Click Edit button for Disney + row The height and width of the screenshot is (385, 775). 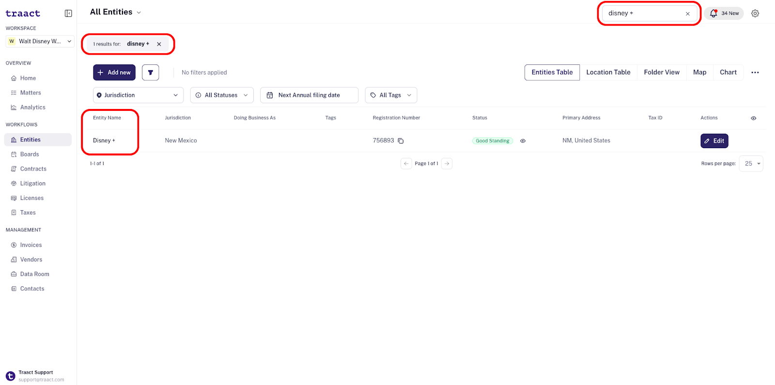point(714,141)
